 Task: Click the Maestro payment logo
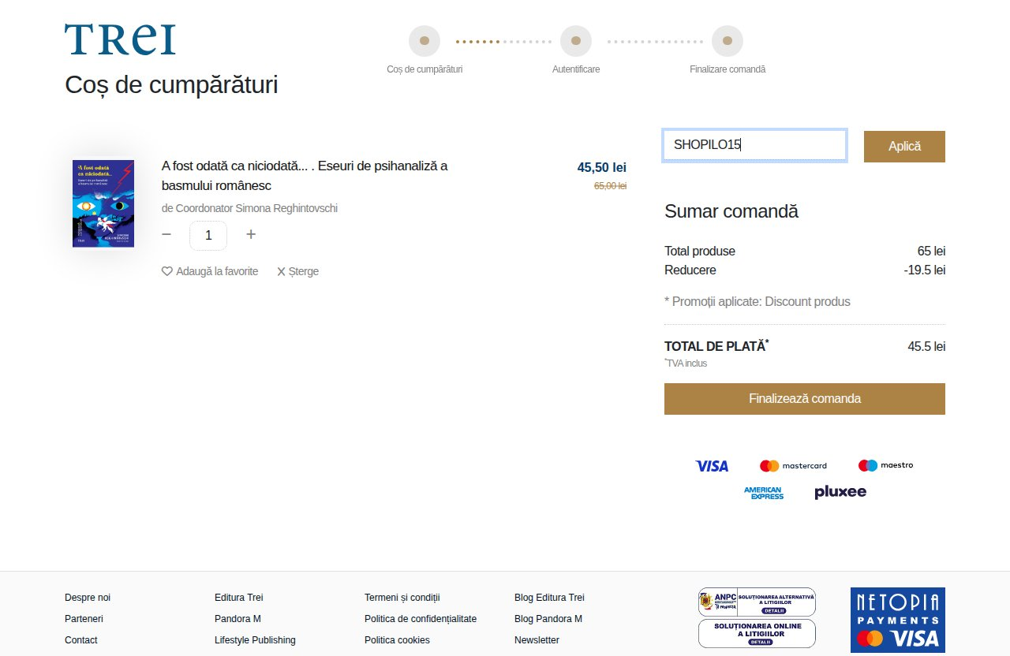coord(885,465)
